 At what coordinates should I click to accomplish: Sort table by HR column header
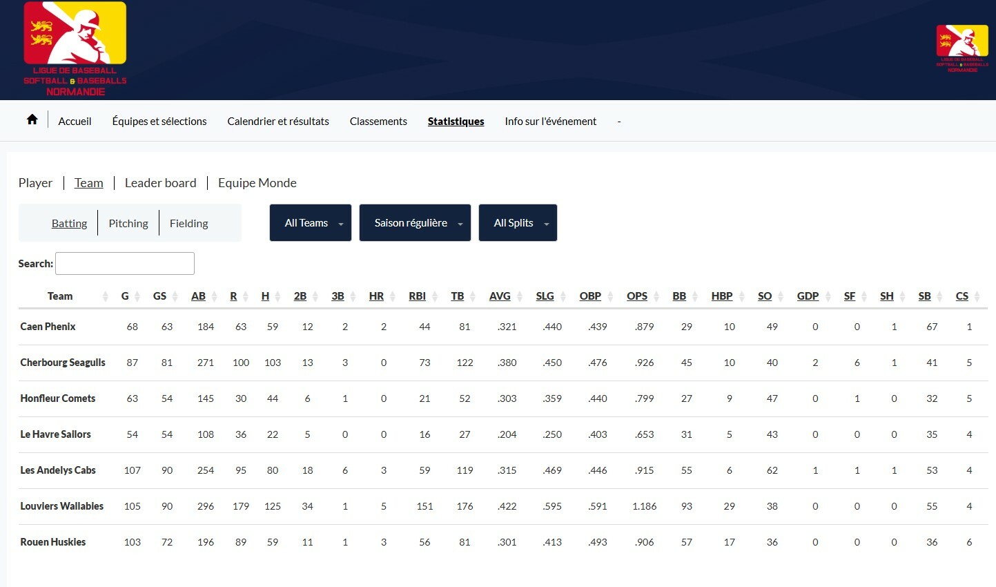[376, 296]
